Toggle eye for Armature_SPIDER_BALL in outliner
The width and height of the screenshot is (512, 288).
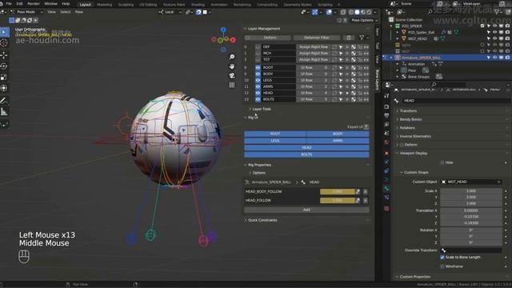click(494, 58)
